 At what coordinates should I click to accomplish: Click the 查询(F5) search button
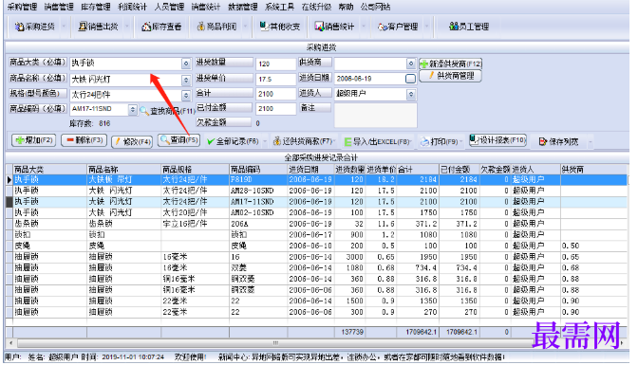point(179,140)
